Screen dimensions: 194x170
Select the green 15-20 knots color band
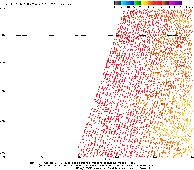pos(138,3)
